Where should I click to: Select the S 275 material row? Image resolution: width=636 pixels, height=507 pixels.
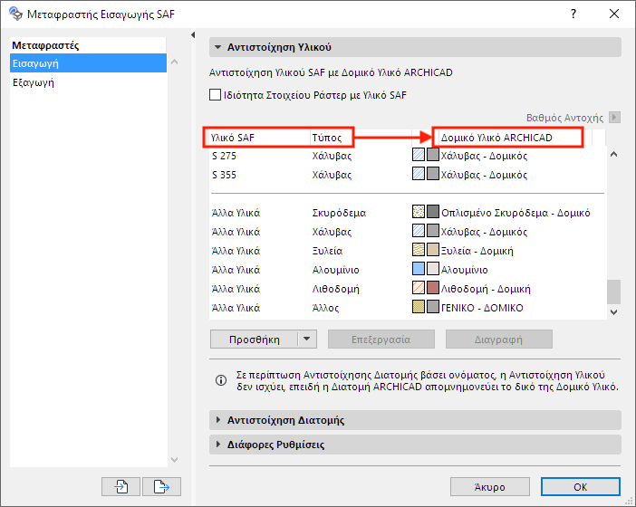point(408,155)
